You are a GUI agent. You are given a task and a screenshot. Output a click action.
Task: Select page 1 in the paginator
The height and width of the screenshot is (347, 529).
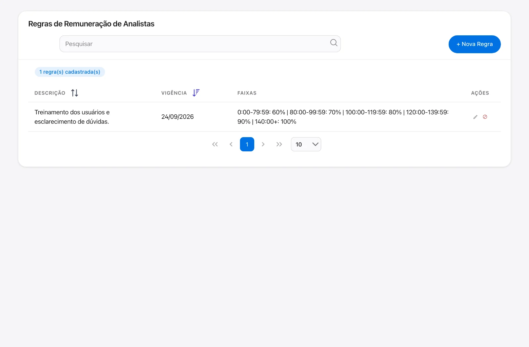tap(247, 144)
